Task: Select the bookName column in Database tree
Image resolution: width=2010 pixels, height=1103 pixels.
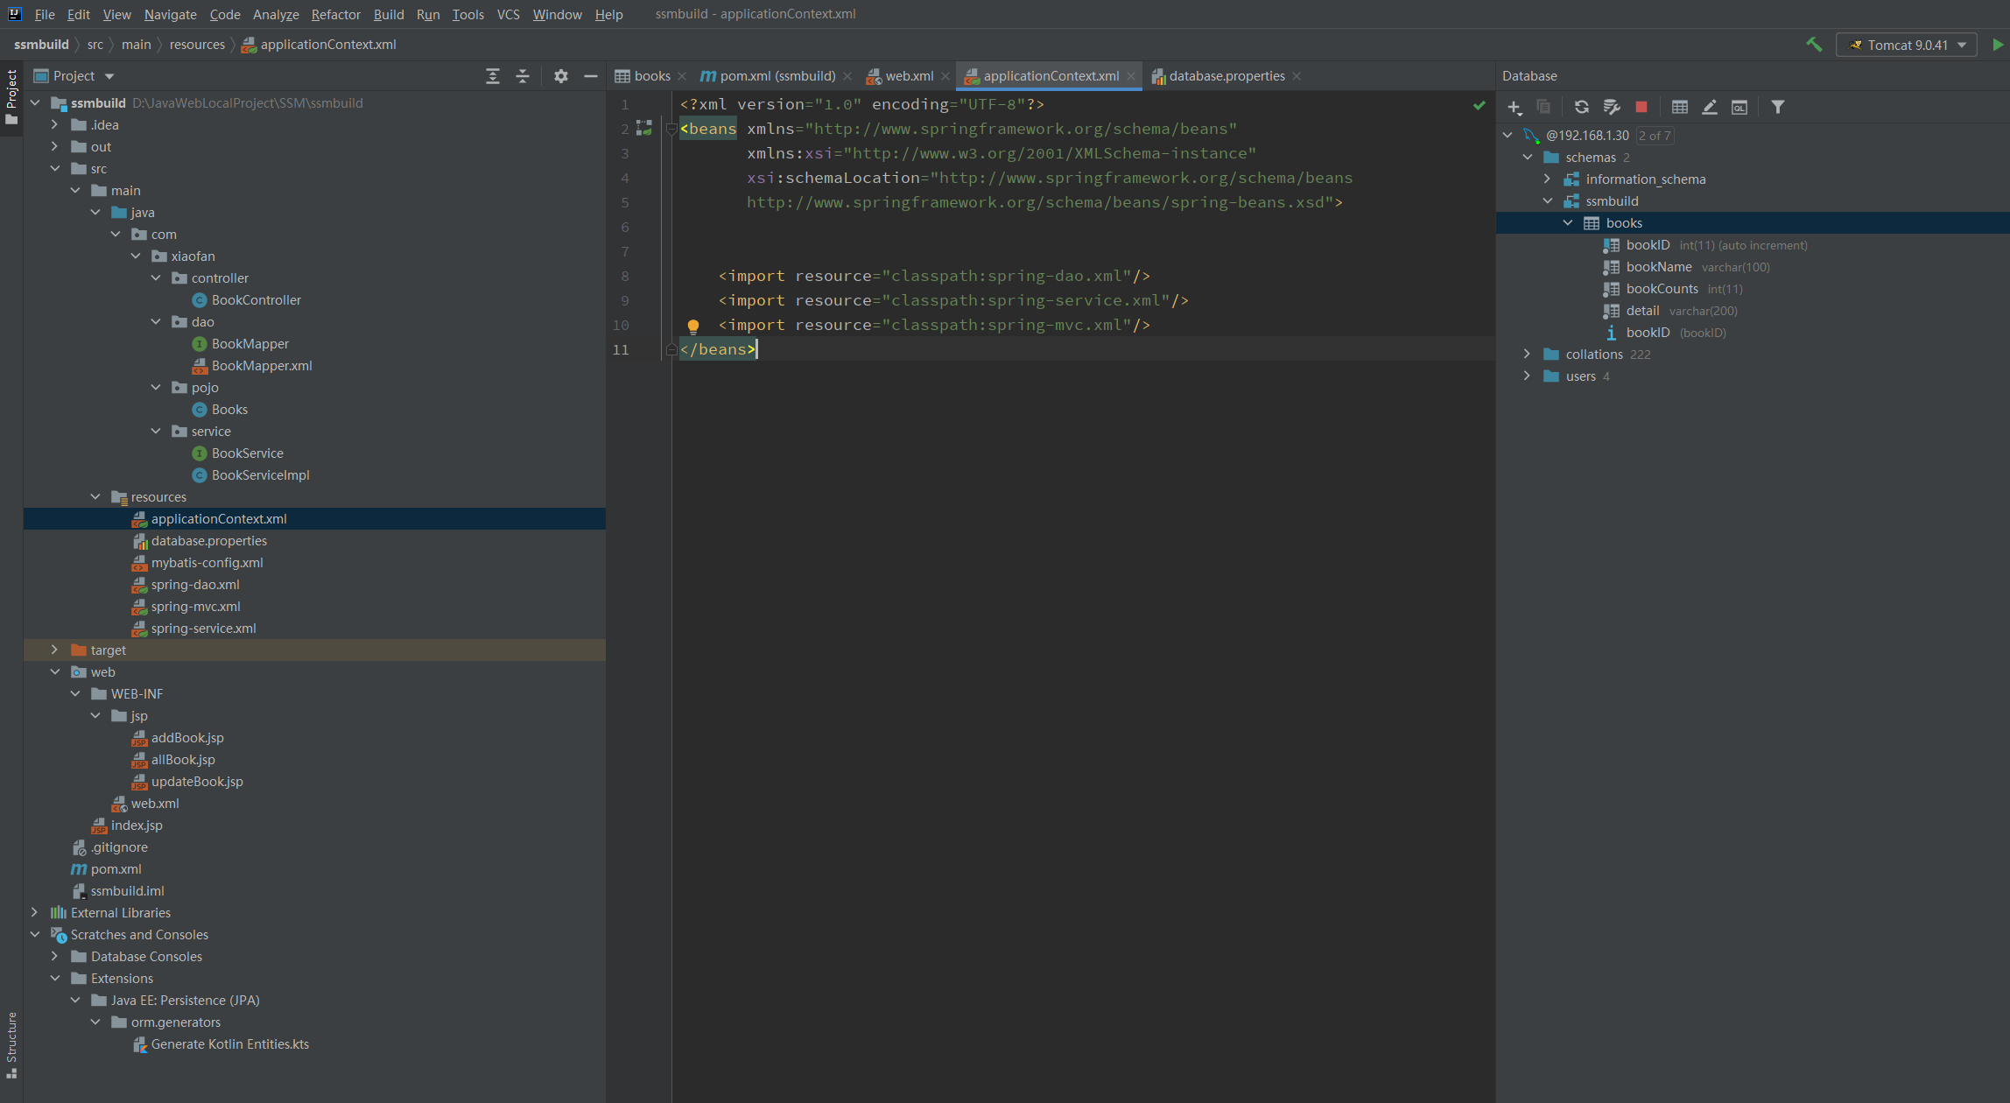Action: pos(1659,267)
